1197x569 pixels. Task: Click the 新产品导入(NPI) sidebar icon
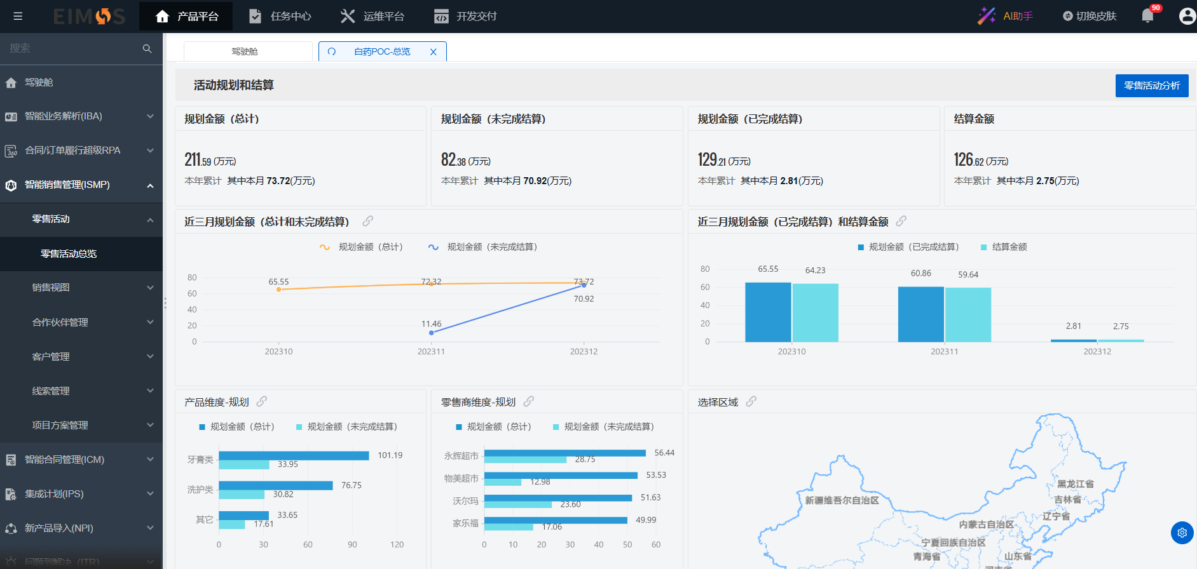tap(11, 528)
